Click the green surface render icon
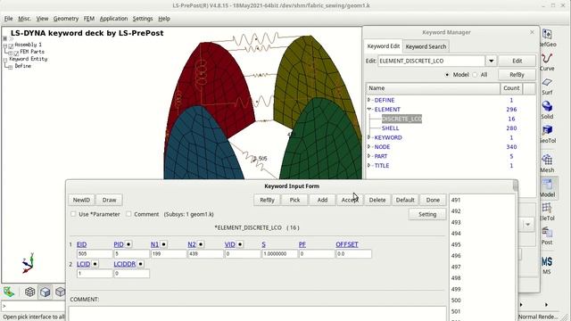The image size is (571, 321). (x=9, y=292)
